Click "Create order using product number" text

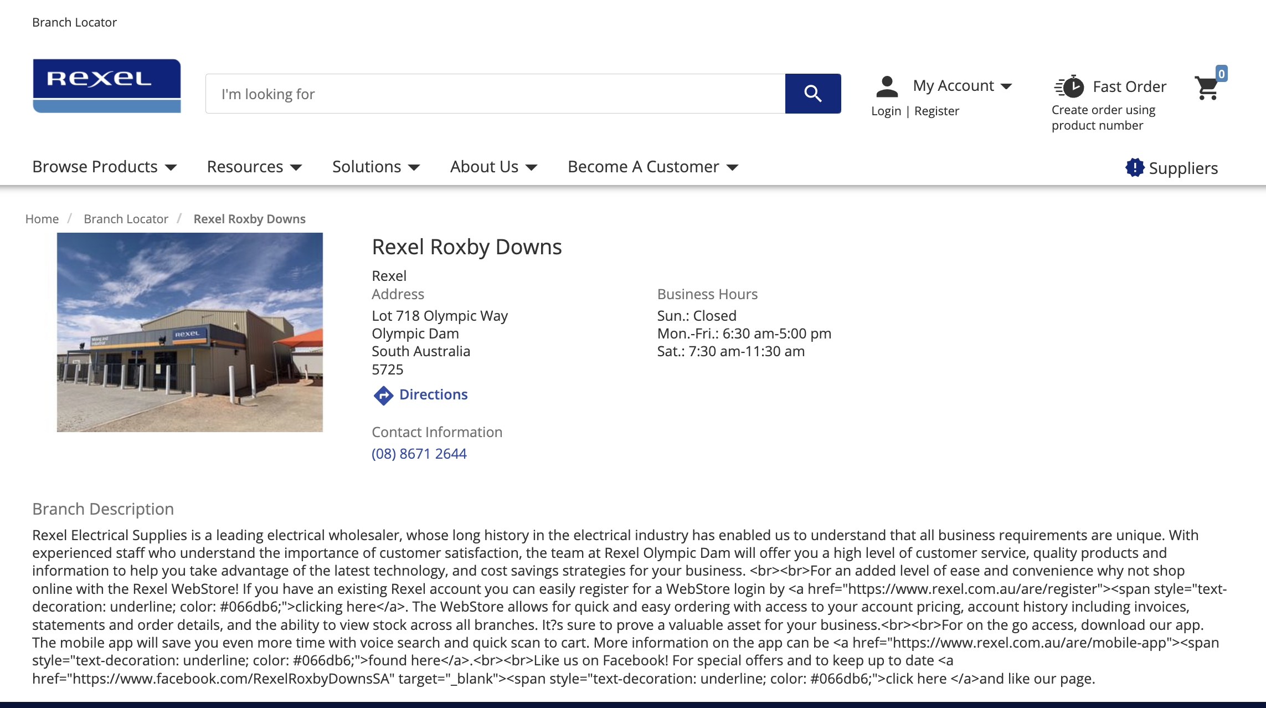coord(1103,117)
